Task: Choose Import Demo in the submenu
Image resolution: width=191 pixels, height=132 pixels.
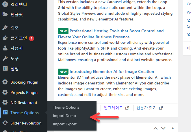Action: click(64, 116)
